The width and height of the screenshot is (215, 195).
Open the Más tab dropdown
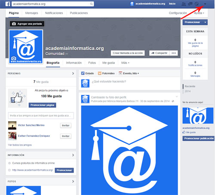[125, 63]
